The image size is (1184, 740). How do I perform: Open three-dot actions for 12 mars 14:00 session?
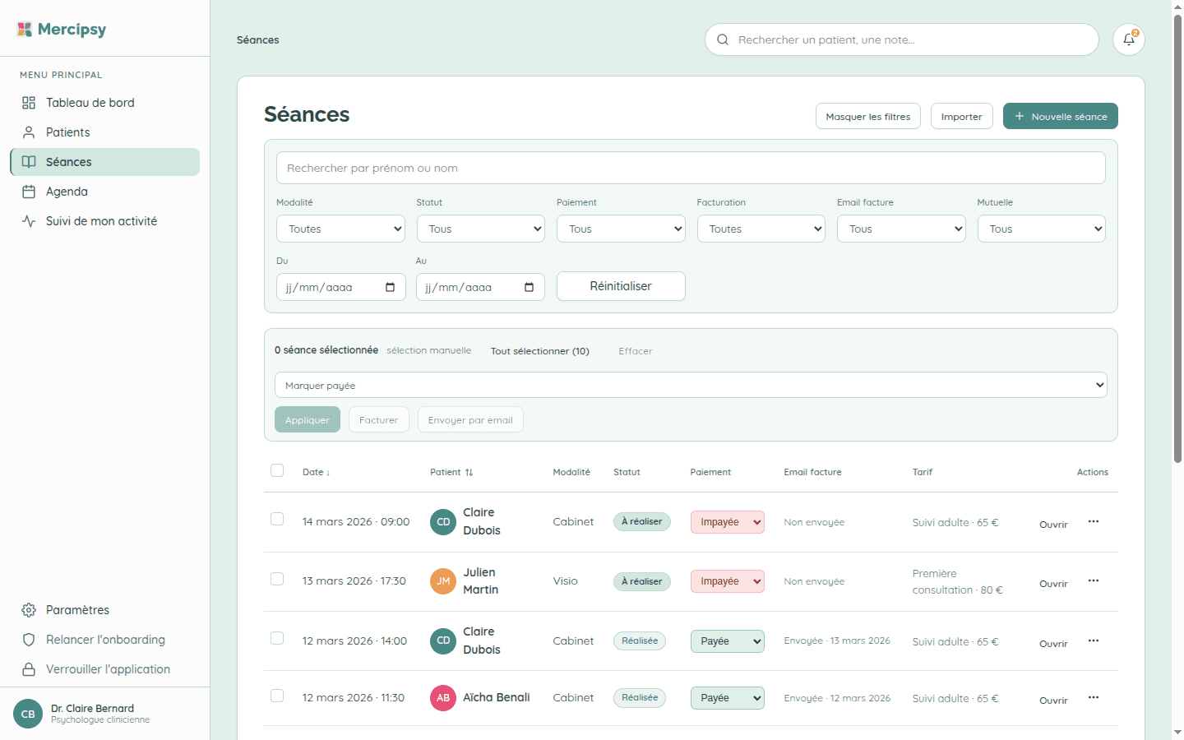point(1094,641)
